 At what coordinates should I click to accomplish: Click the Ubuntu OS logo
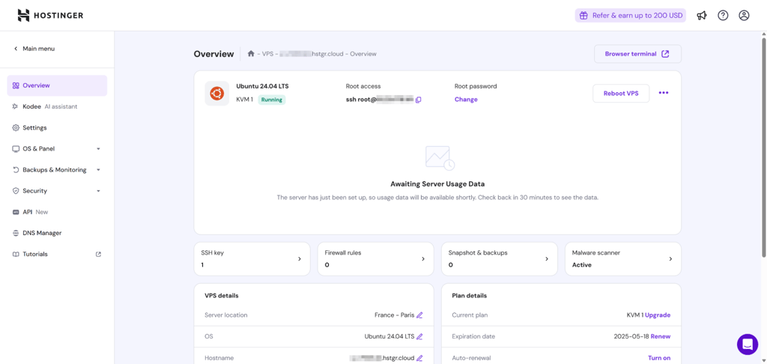click(216, 94)
